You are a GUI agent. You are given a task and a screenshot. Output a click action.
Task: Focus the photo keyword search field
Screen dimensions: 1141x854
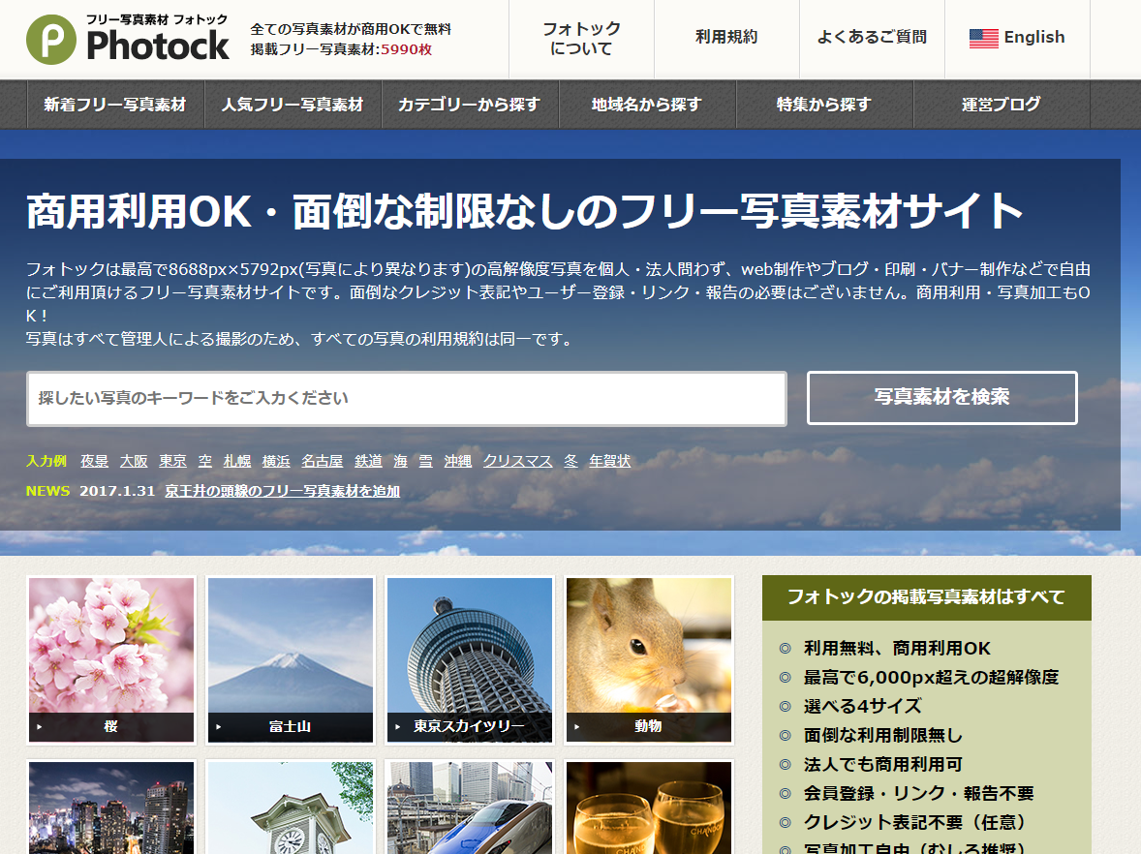407,399
